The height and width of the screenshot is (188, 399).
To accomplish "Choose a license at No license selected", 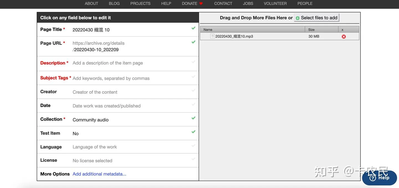I will tap(93, 161).
